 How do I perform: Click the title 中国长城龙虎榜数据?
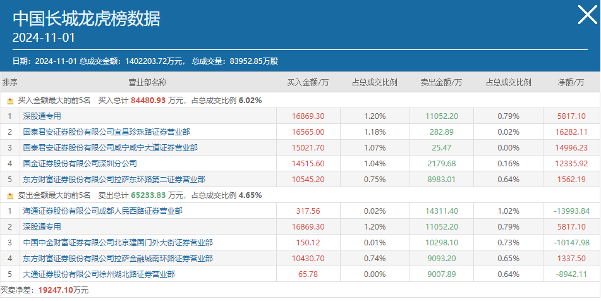click(x=86, y=19)
